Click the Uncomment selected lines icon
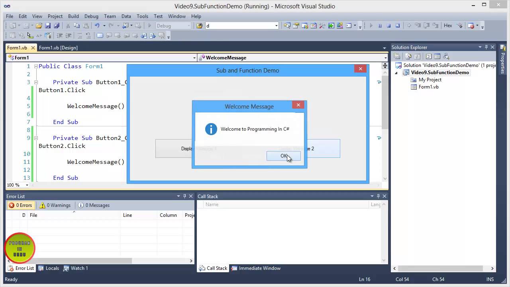 pyautogui.click(x=88, y=35)
